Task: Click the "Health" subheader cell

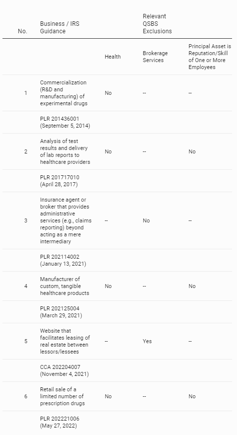Action: point(113,57)
